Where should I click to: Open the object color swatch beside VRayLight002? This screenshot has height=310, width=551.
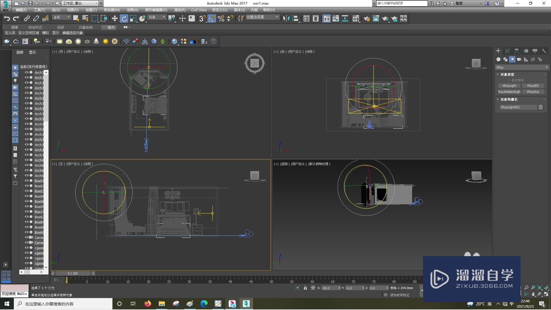(x=541, y=107)
